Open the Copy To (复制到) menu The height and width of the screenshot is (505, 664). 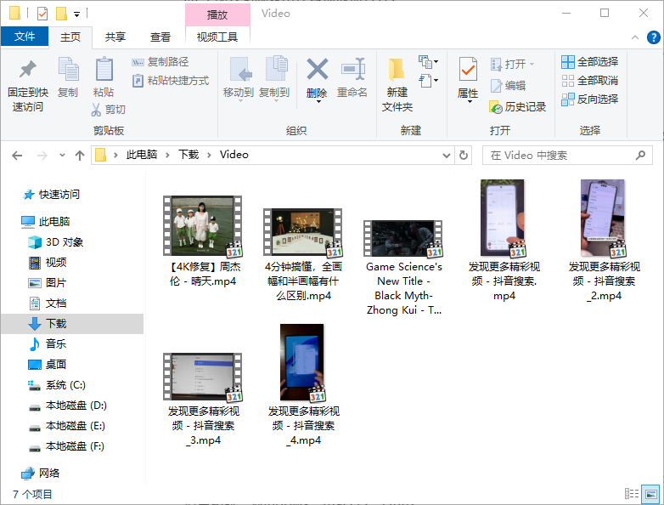pos(274,78)
